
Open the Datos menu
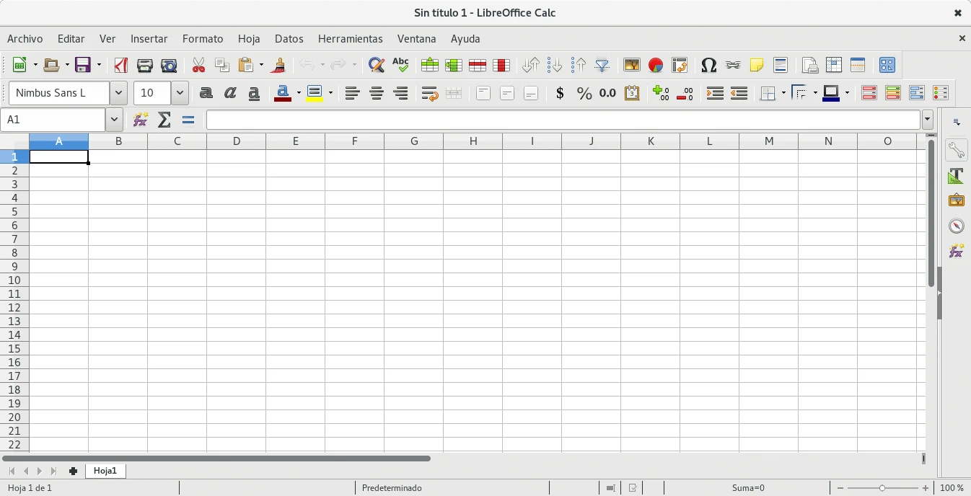(289, 39)
